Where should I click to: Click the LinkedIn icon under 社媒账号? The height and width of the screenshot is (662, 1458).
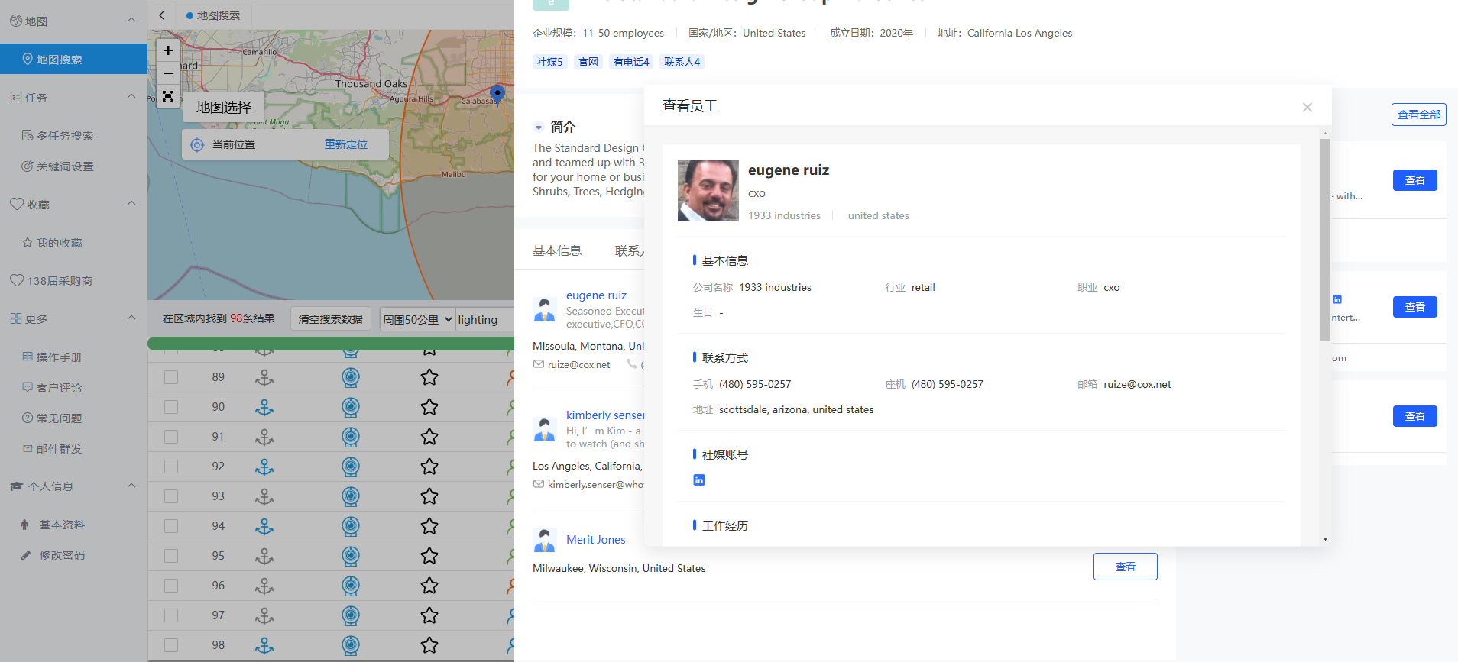click(698, 480)
